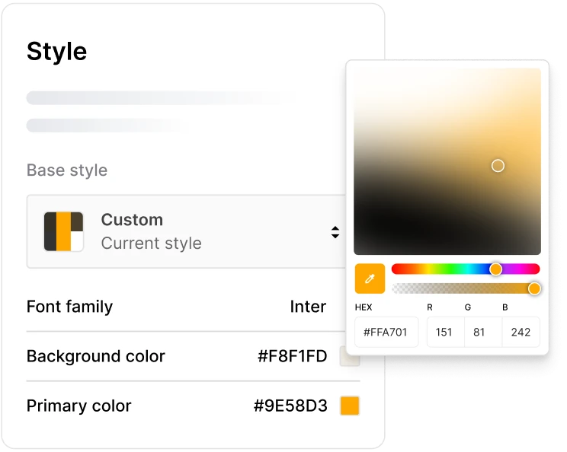The height and width of the screenshot is (452, 567).
Task: Click the hue slider handle
Action: pos(495,269)
